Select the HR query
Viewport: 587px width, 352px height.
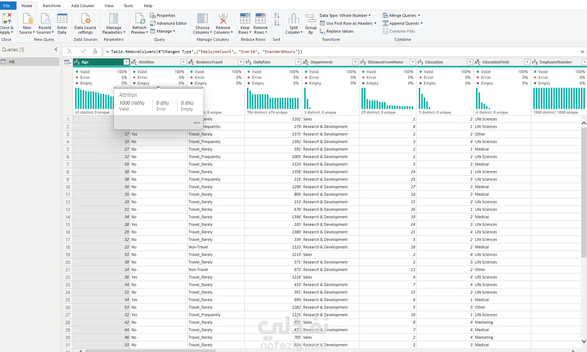(x=30, y=62)
